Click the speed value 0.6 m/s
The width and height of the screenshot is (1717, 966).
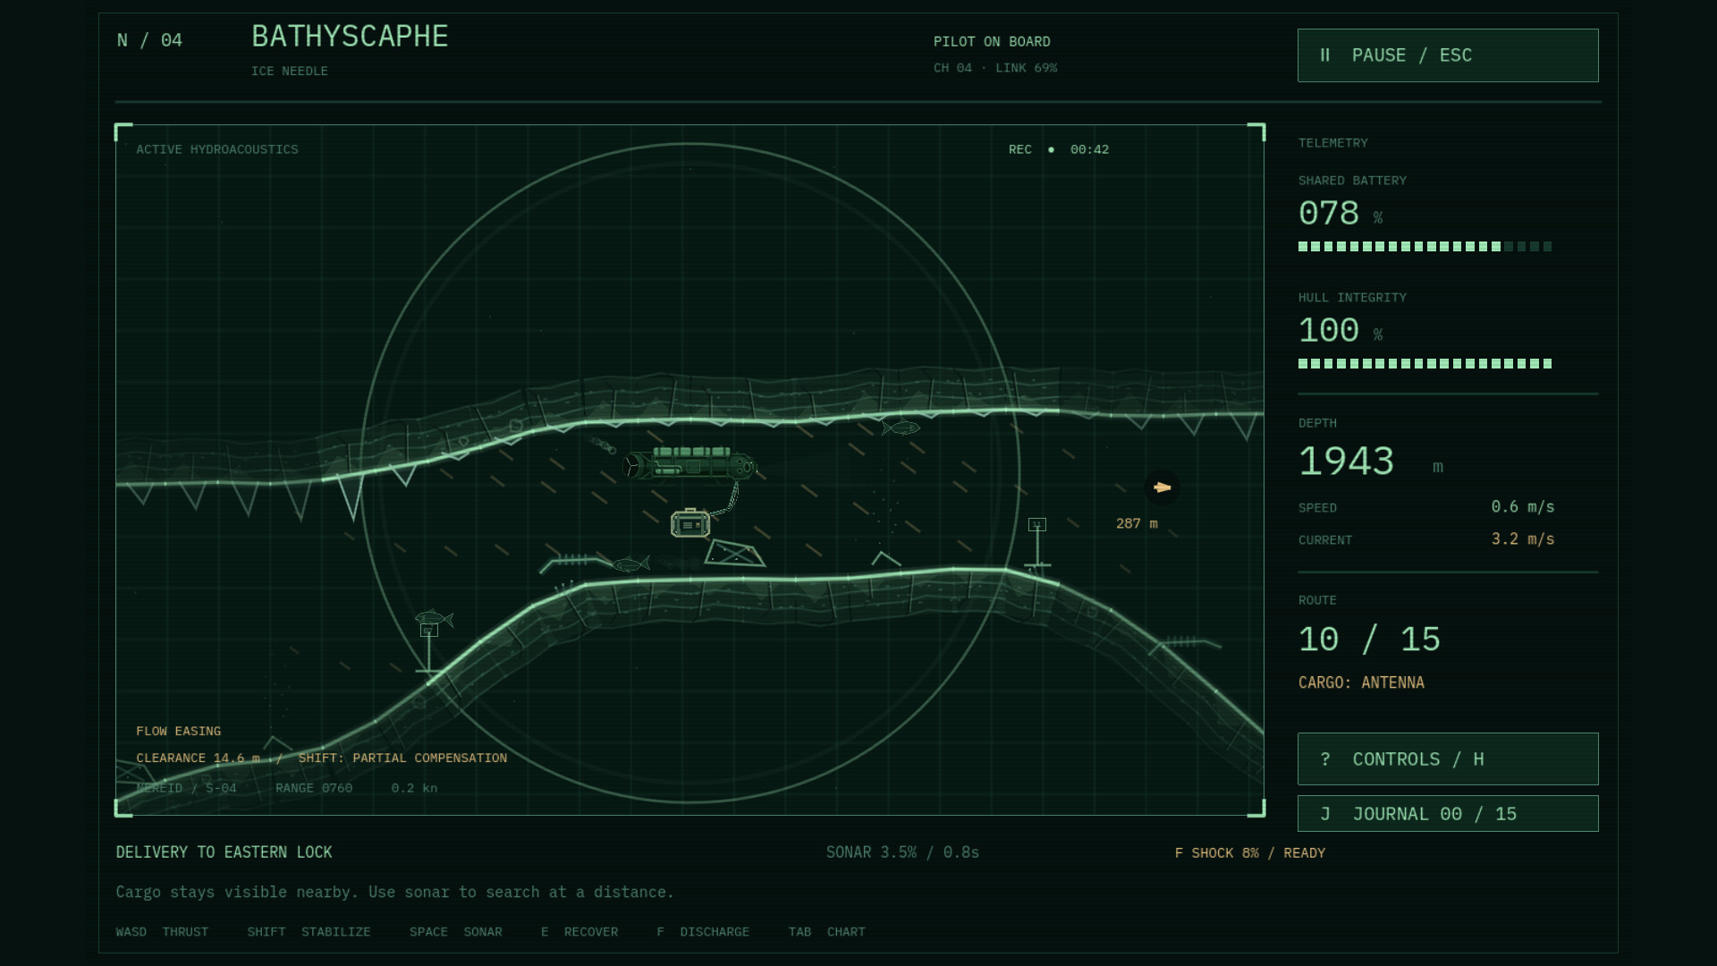1522,507
